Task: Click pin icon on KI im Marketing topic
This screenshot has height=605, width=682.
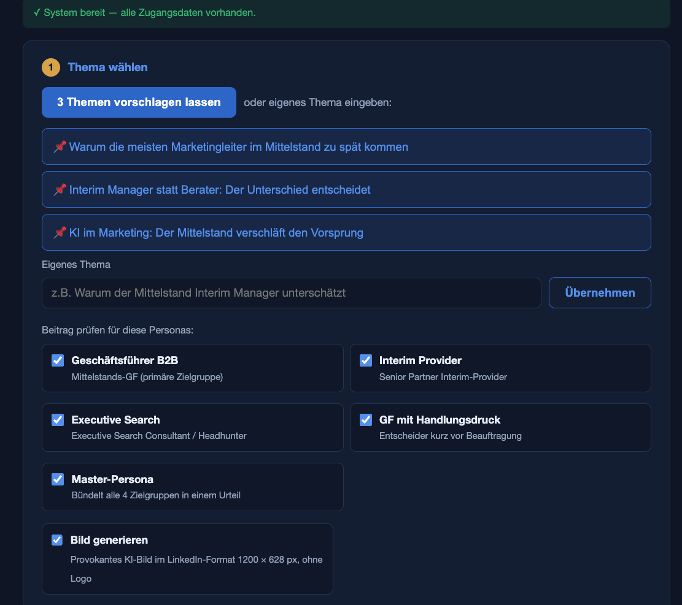Action: (60, 232)
